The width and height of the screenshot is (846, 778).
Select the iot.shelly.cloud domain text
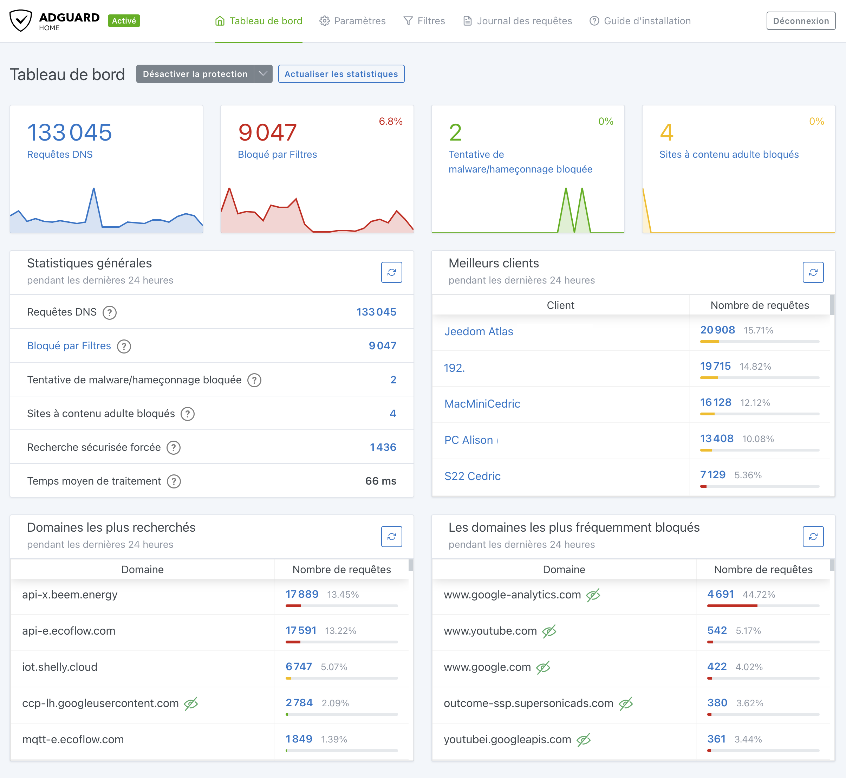(x=60, y=667)
